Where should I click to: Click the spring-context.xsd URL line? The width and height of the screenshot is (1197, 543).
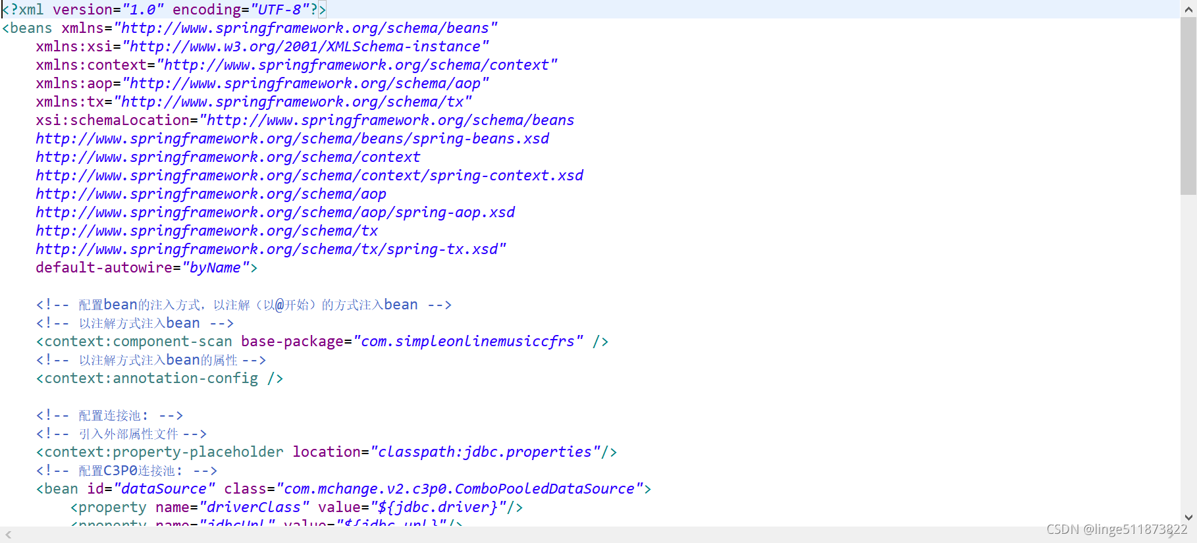click(309, 176)
